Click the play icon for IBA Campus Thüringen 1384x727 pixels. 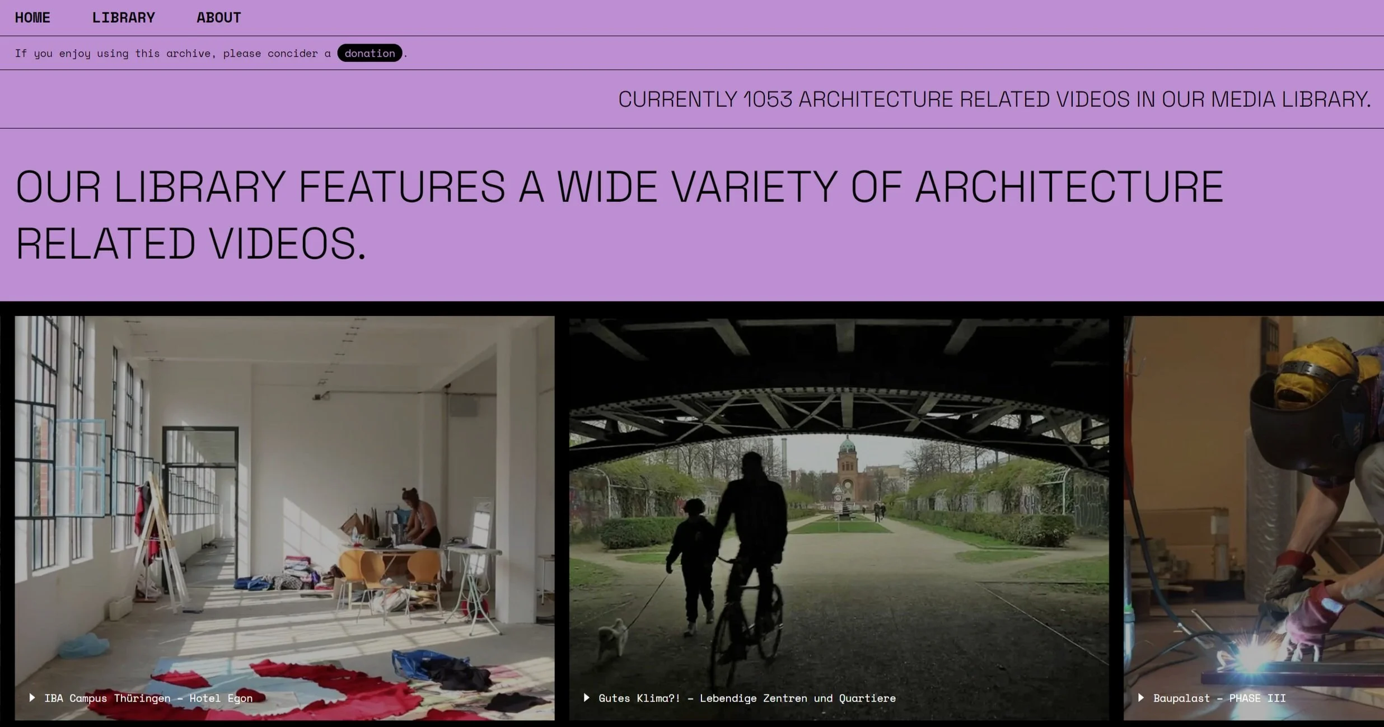(32, 697)
